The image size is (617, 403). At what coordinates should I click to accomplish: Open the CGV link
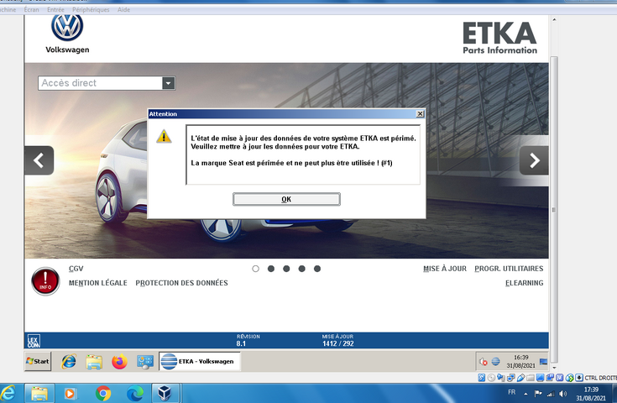click(x=76, y=269)
